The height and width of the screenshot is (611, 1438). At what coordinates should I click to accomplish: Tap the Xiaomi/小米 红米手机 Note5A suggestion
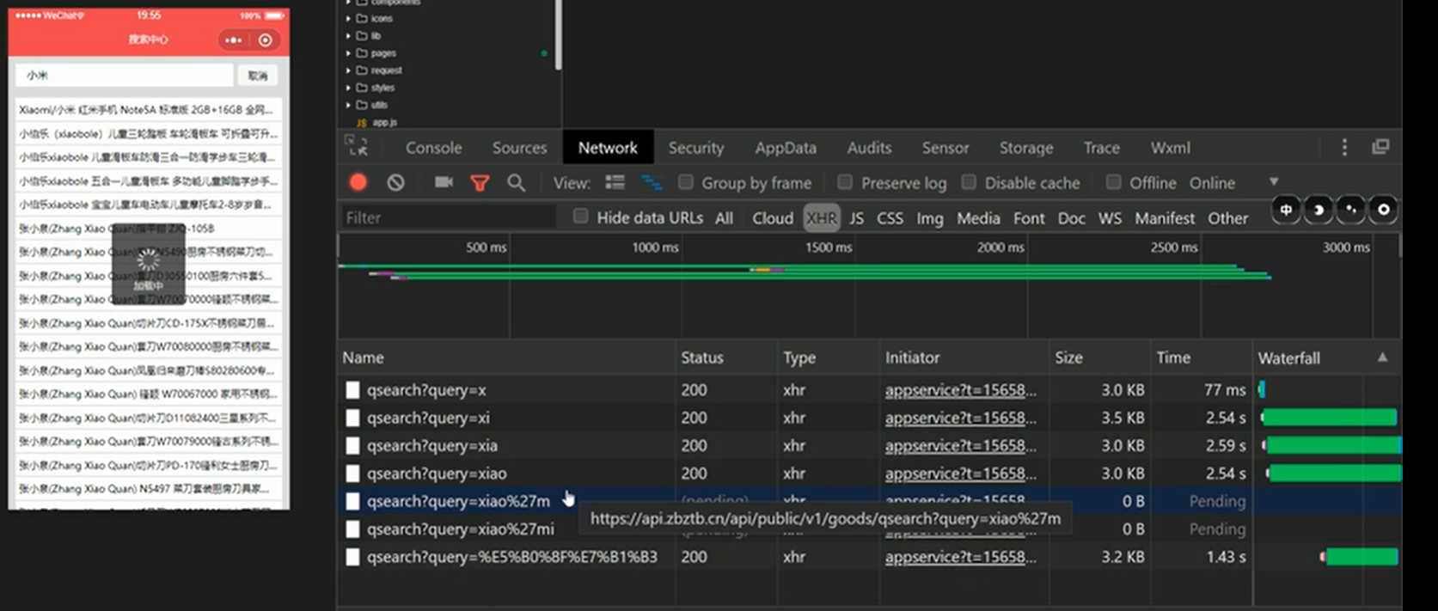pos(149,110)
